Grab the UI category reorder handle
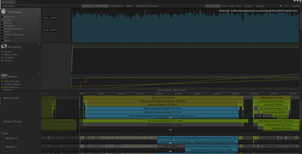The image size is (302, 154). 39,38
